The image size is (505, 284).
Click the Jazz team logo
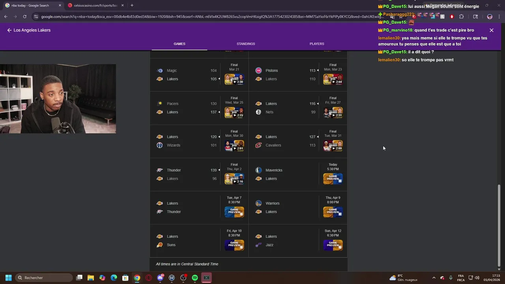[x=258, y=245]
